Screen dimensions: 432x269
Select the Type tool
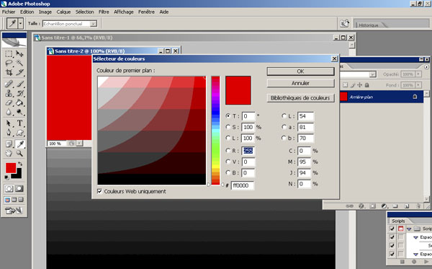[x=19, y=123]
